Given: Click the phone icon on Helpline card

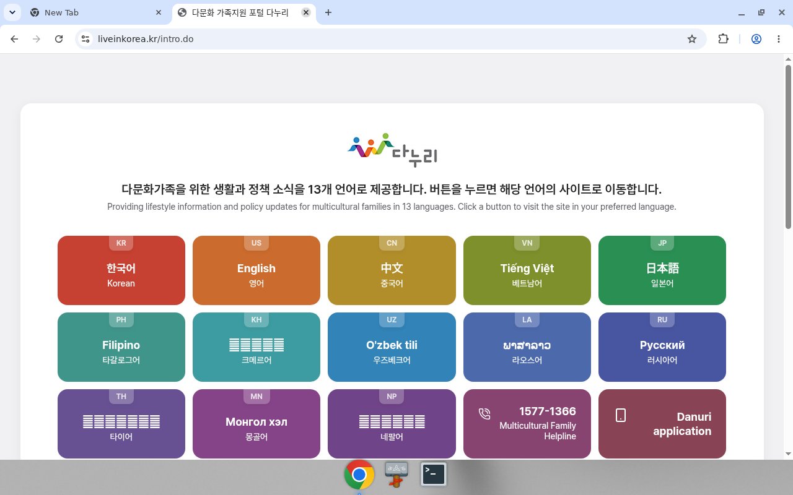Looking at the screenshot, I should click(484, 414).
